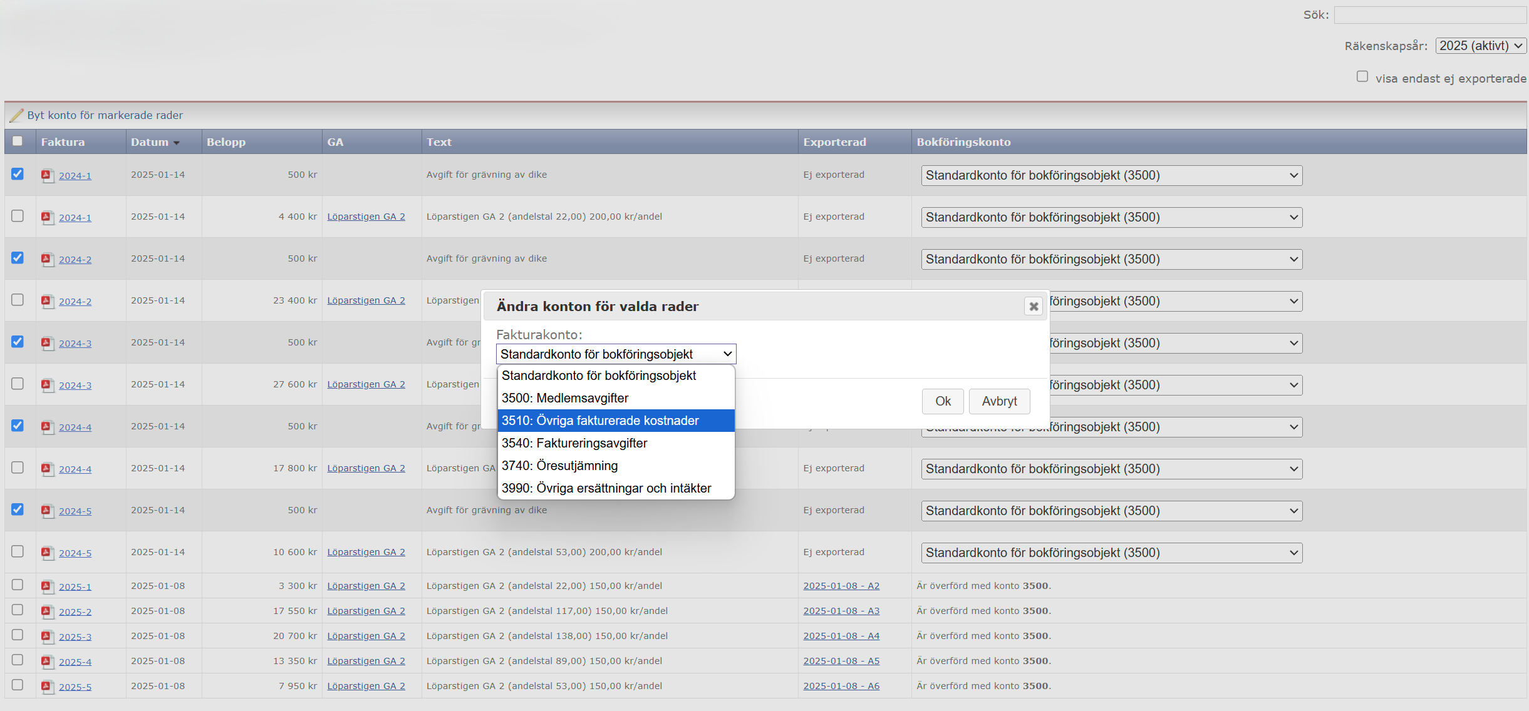Expand Bokföringskonto dropdown on the first row

1111,175
